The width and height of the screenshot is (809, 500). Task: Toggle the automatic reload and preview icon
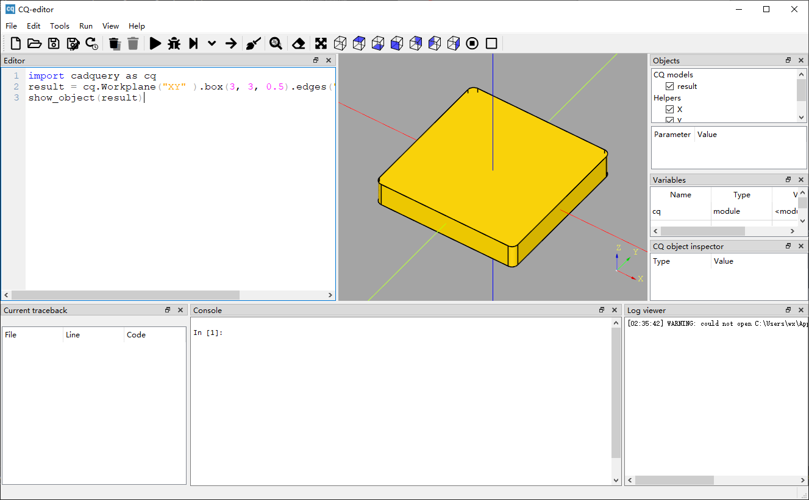coord(91,43)
